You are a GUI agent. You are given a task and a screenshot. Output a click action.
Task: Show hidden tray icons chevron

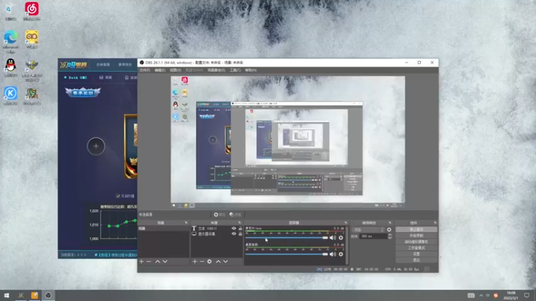point(481,296)
